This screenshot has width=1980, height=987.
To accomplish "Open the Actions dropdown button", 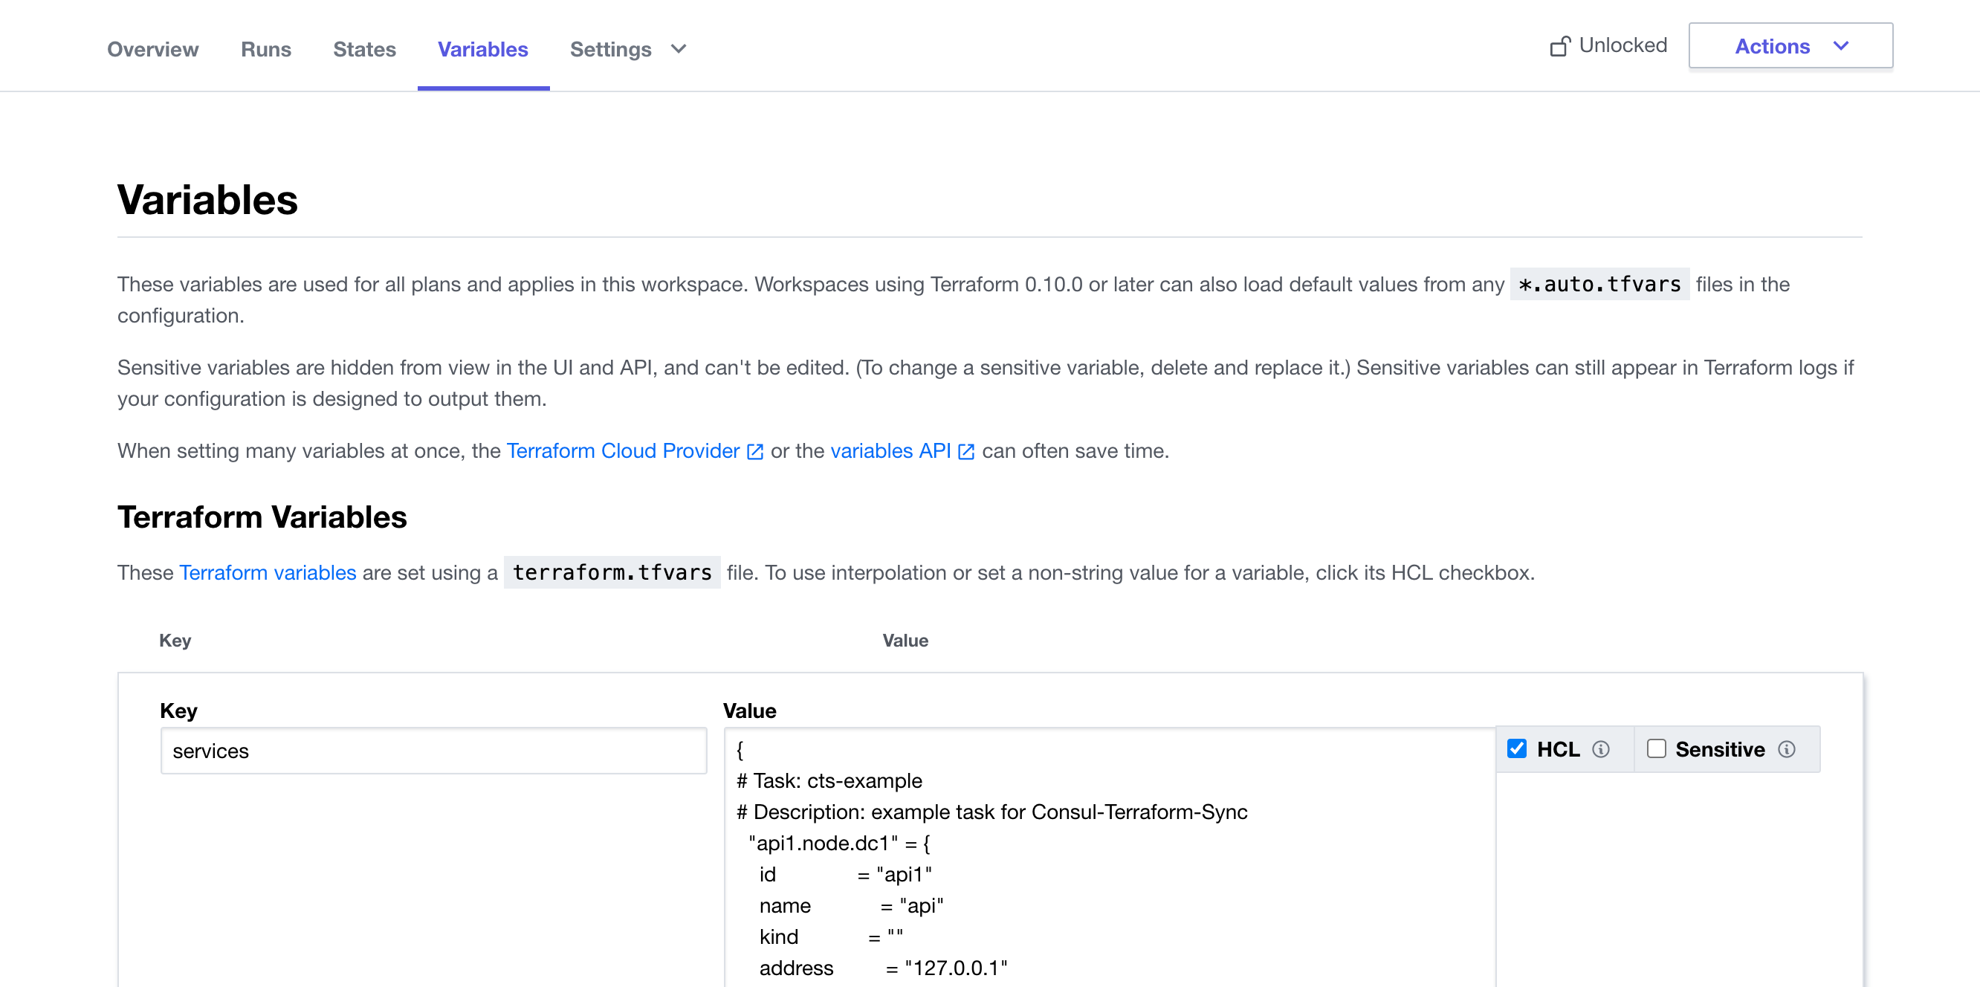I will click(x=1790, y=46).
